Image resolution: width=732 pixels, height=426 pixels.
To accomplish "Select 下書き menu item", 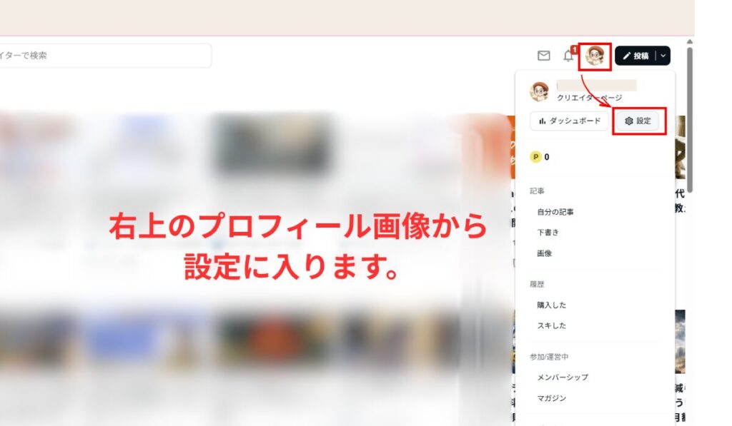I will tap(548, 233).
